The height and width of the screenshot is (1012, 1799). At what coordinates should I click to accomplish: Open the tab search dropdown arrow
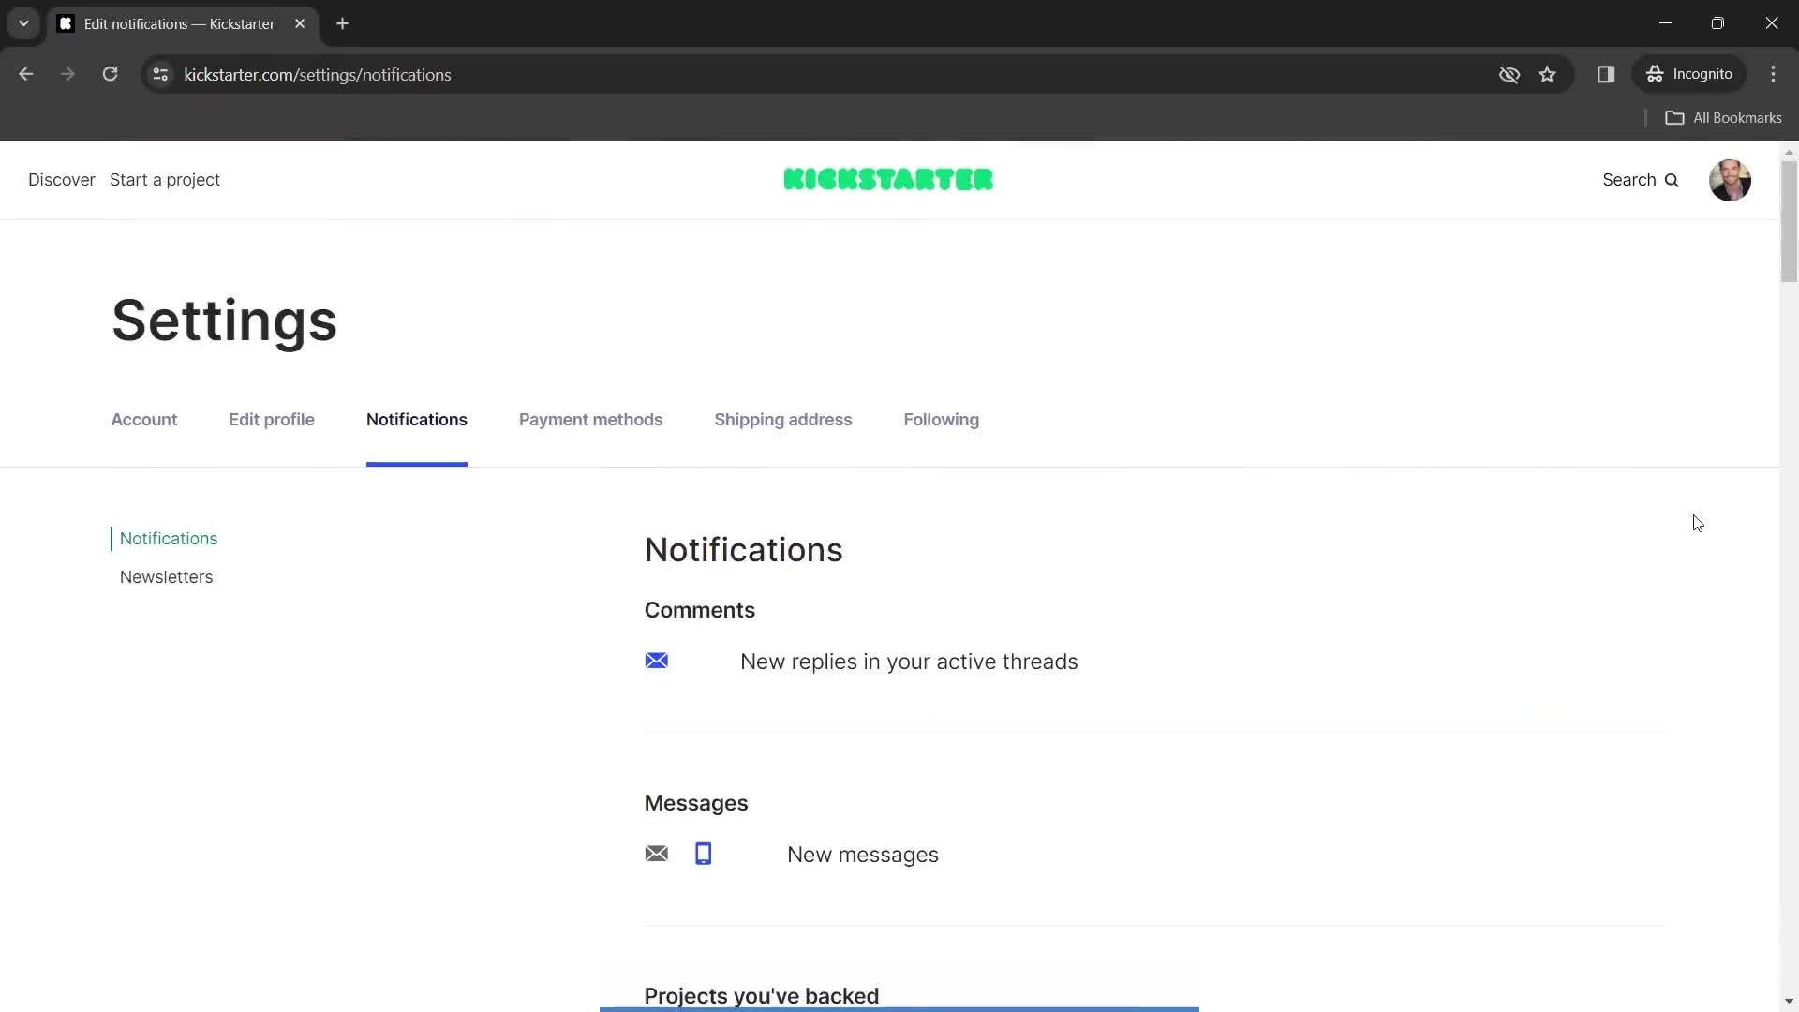point(23,23)
